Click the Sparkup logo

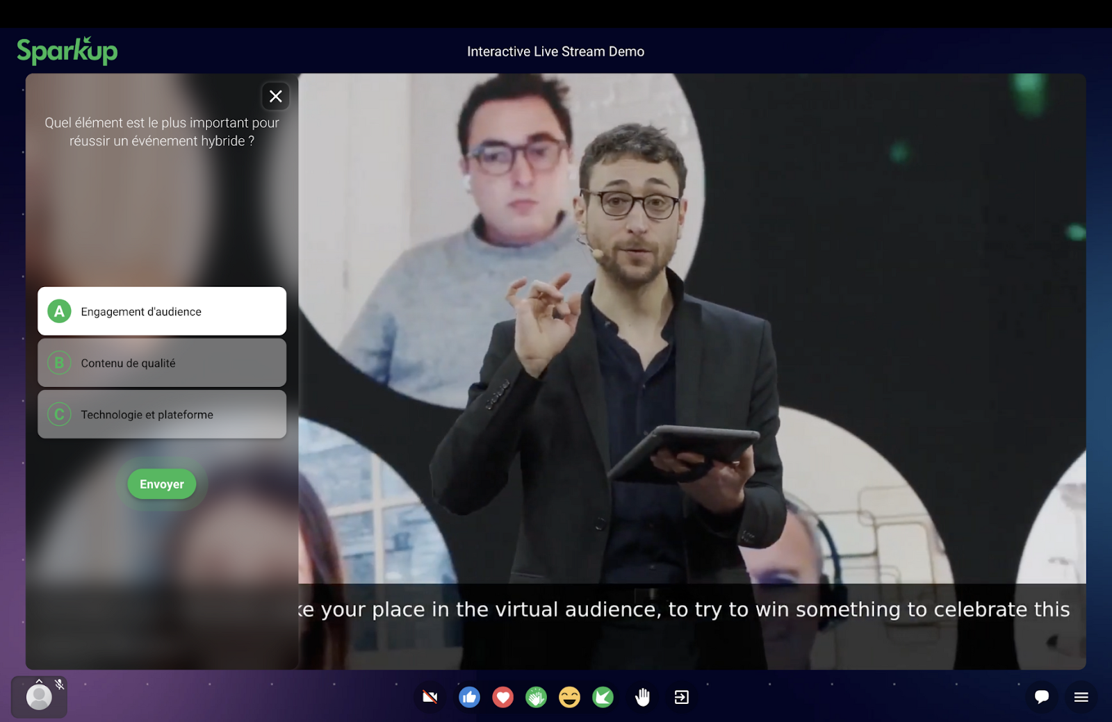(67, 51)
